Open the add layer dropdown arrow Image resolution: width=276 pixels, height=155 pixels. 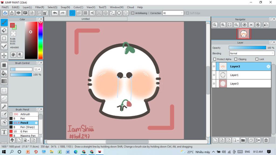click(x=238, y=140)
